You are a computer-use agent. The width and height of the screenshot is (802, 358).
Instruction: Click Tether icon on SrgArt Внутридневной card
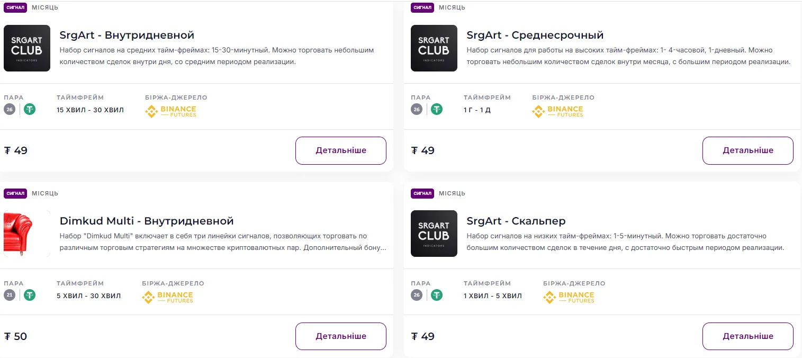pos(30,110)
